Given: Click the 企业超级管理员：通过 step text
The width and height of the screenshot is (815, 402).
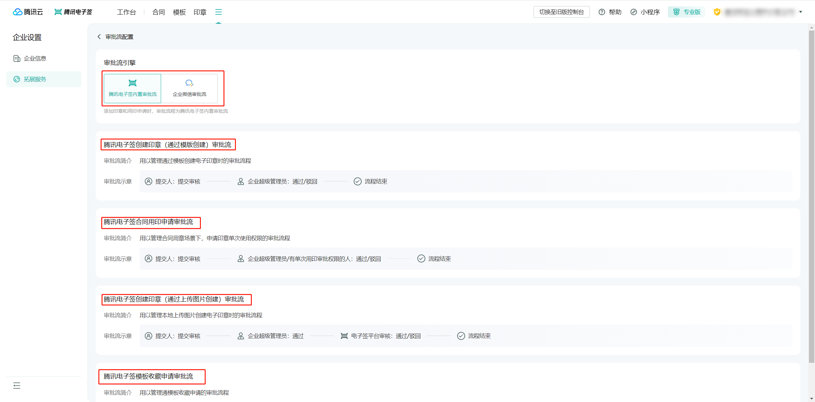Looking at the screenshot, I should (x=276, y=336).
